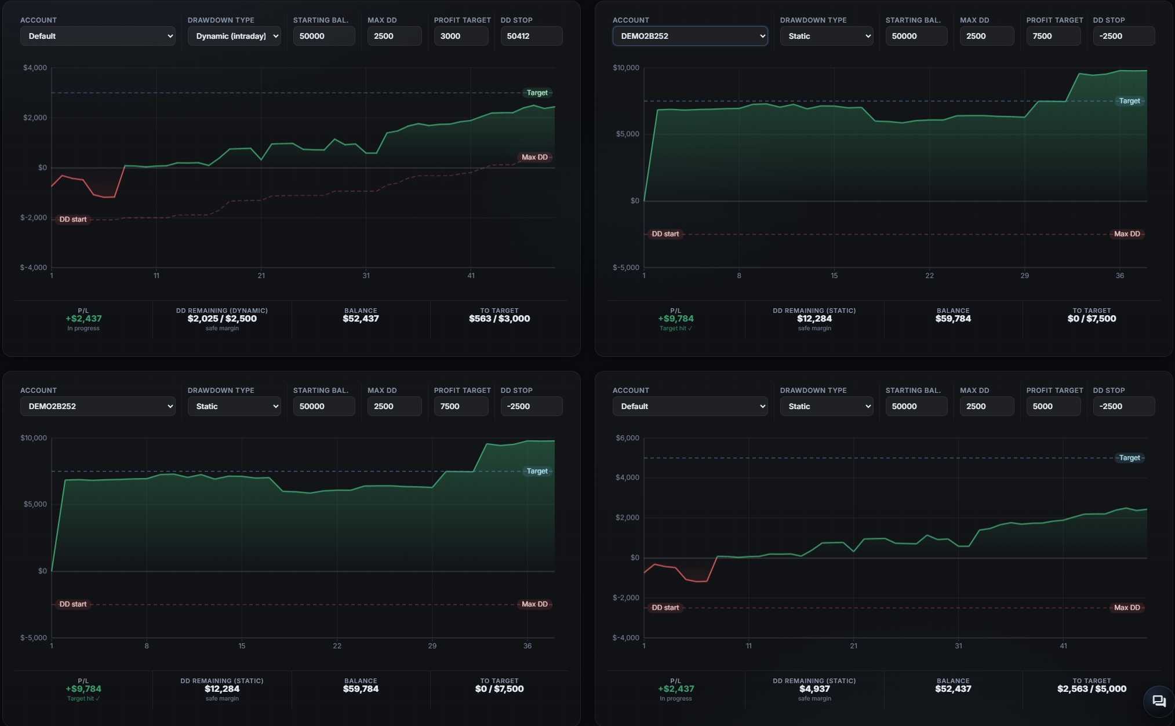The width and height of the screenshot is (1175, 726).
Task: Click Profit Target field showing 3000
Action: (461, 36)
